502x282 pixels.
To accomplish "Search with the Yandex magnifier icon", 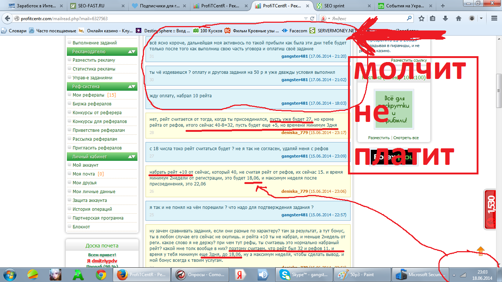I will pos(409,18).
